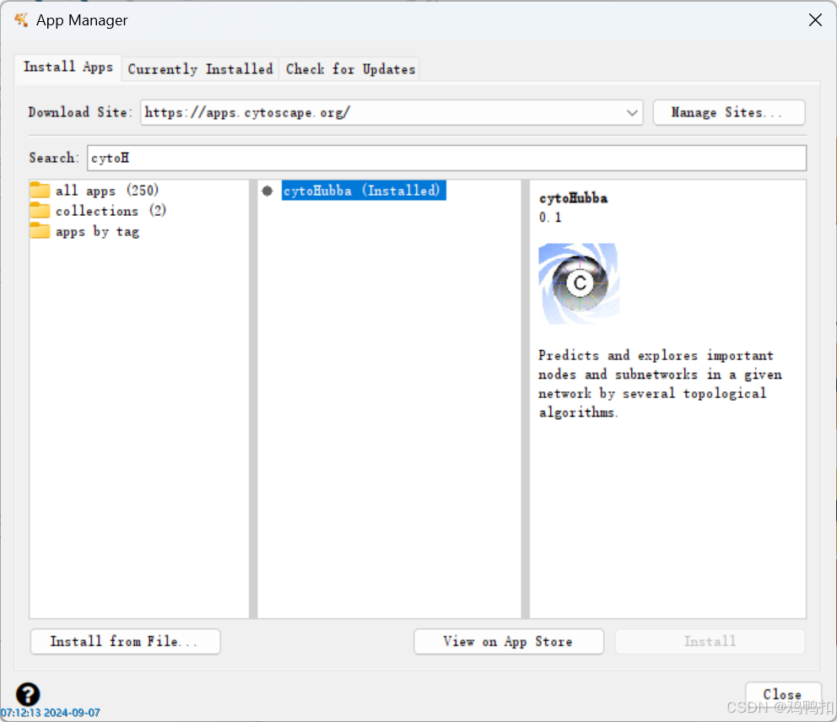Select collections (2) in tree
The image size is (837, 722).
[111, 211]
